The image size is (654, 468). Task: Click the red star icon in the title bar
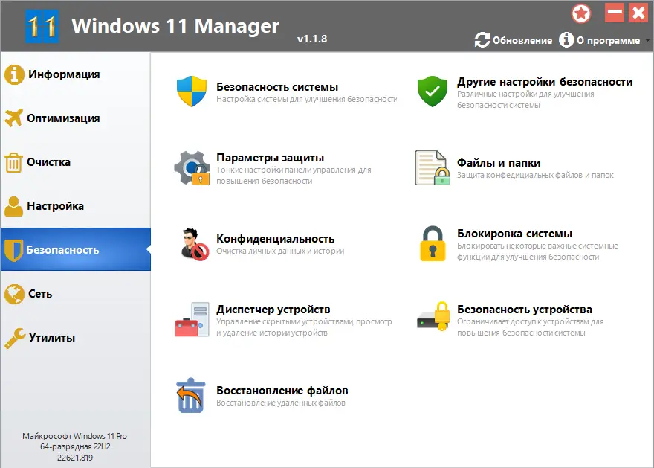[581, 13]
